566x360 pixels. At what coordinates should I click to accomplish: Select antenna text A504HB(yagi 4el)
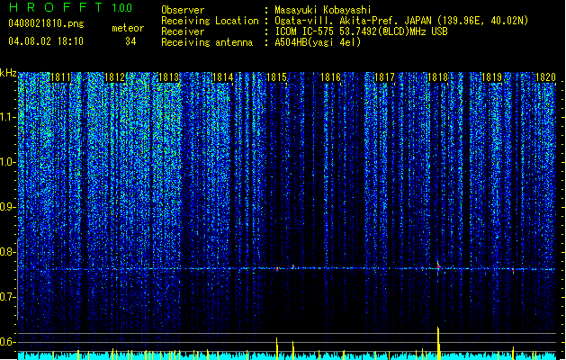[318, 42]
